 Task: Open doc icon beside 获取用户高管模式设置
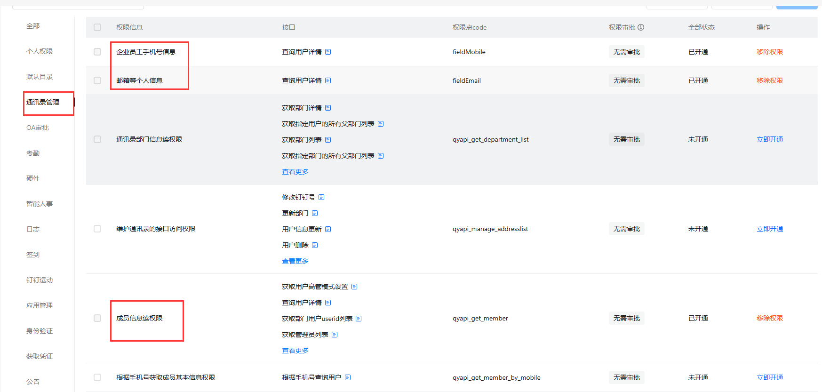click(354, 287)
